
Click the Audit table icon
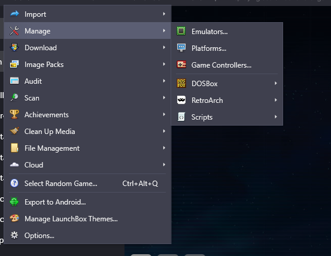pos(14,81)
